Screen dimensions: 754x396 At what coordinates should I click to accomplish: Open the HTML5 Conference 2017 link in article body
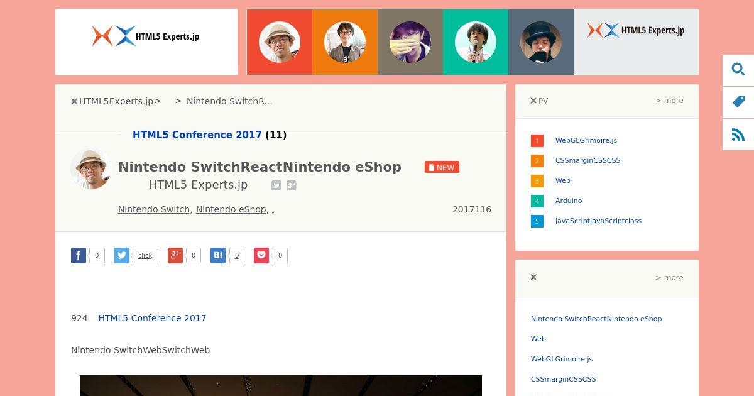click(152, 318)
